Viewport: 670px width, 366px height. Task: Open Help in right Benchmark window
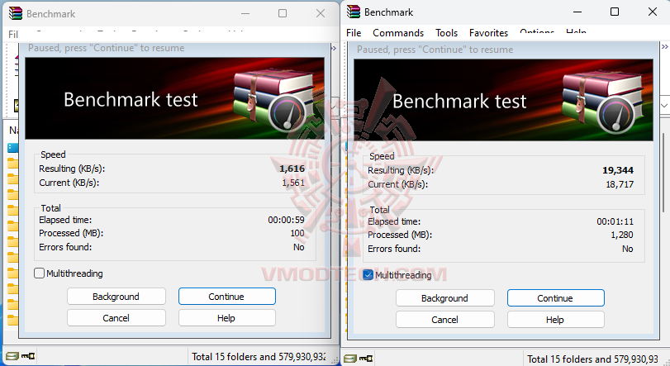pos(555,320)
